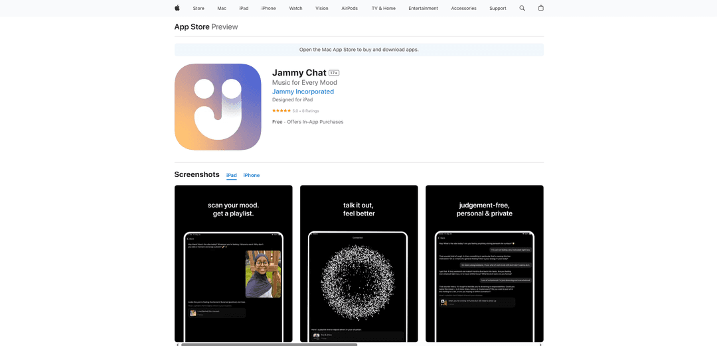Click the screenshots horizontal scrollbar
This screenshot has height=346, width=717.
(269, 344)
